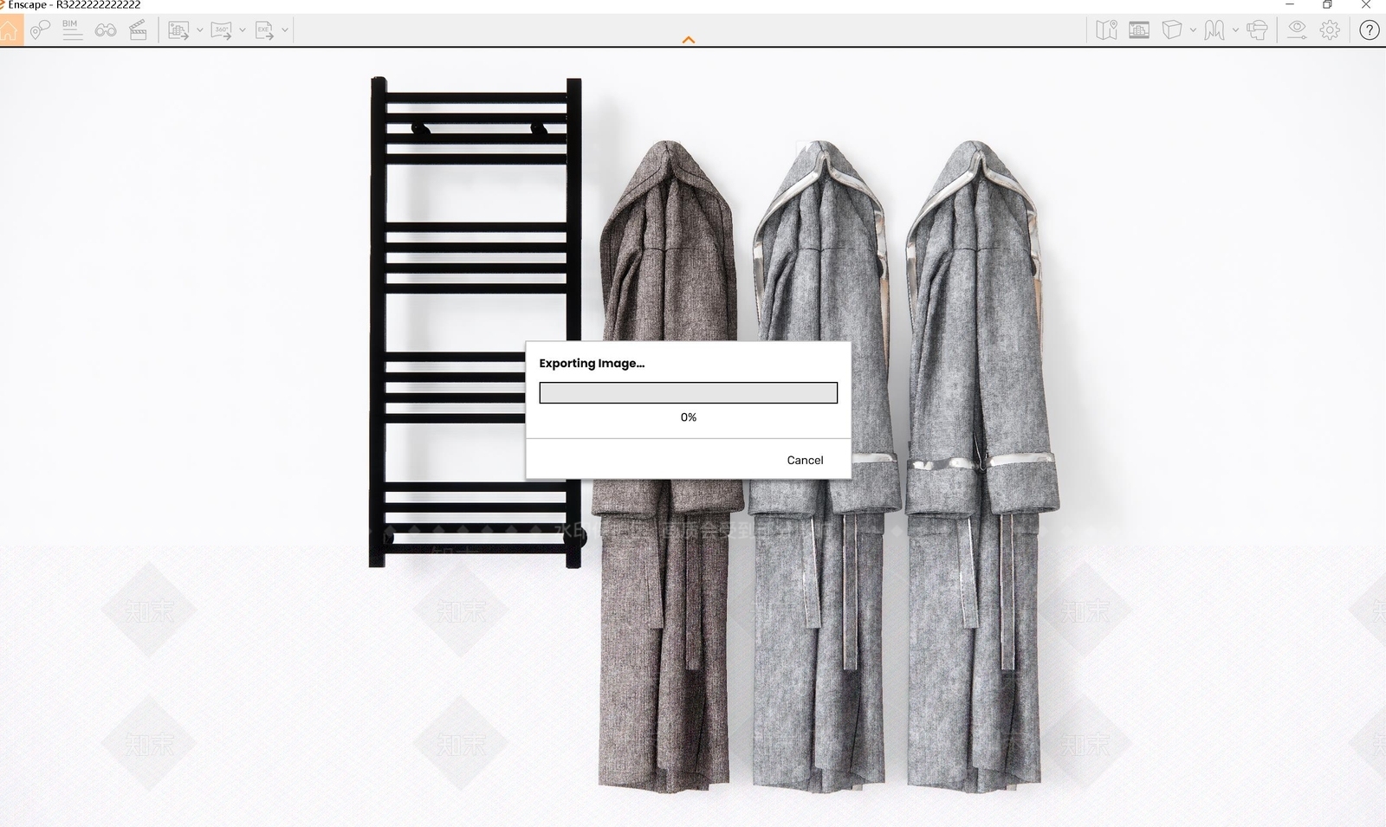Open the BIM information panel
The image size is (1386, 827).
pyautogui.click(x=72, y=30)
